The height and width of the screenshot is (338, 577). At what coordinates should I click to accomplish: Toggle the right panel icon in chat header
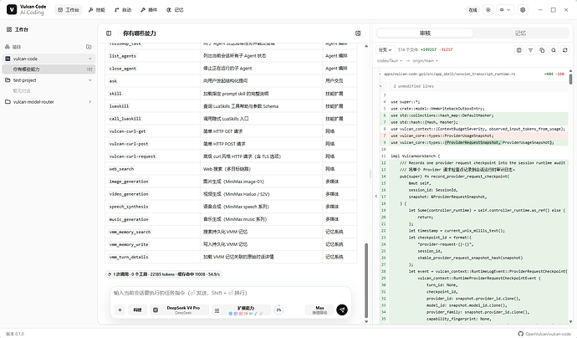point(358,33)
